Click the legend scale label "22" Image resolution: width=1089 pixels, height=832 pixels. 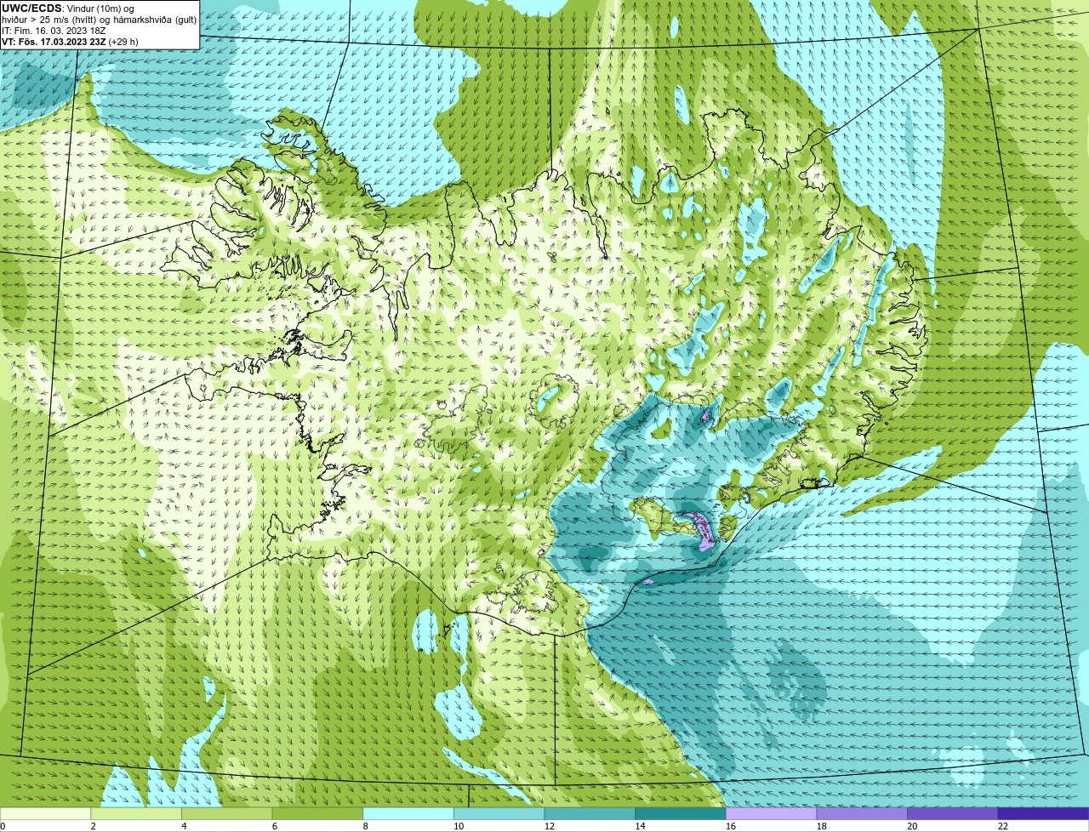pyautogui.click(x=1003, y=826)
